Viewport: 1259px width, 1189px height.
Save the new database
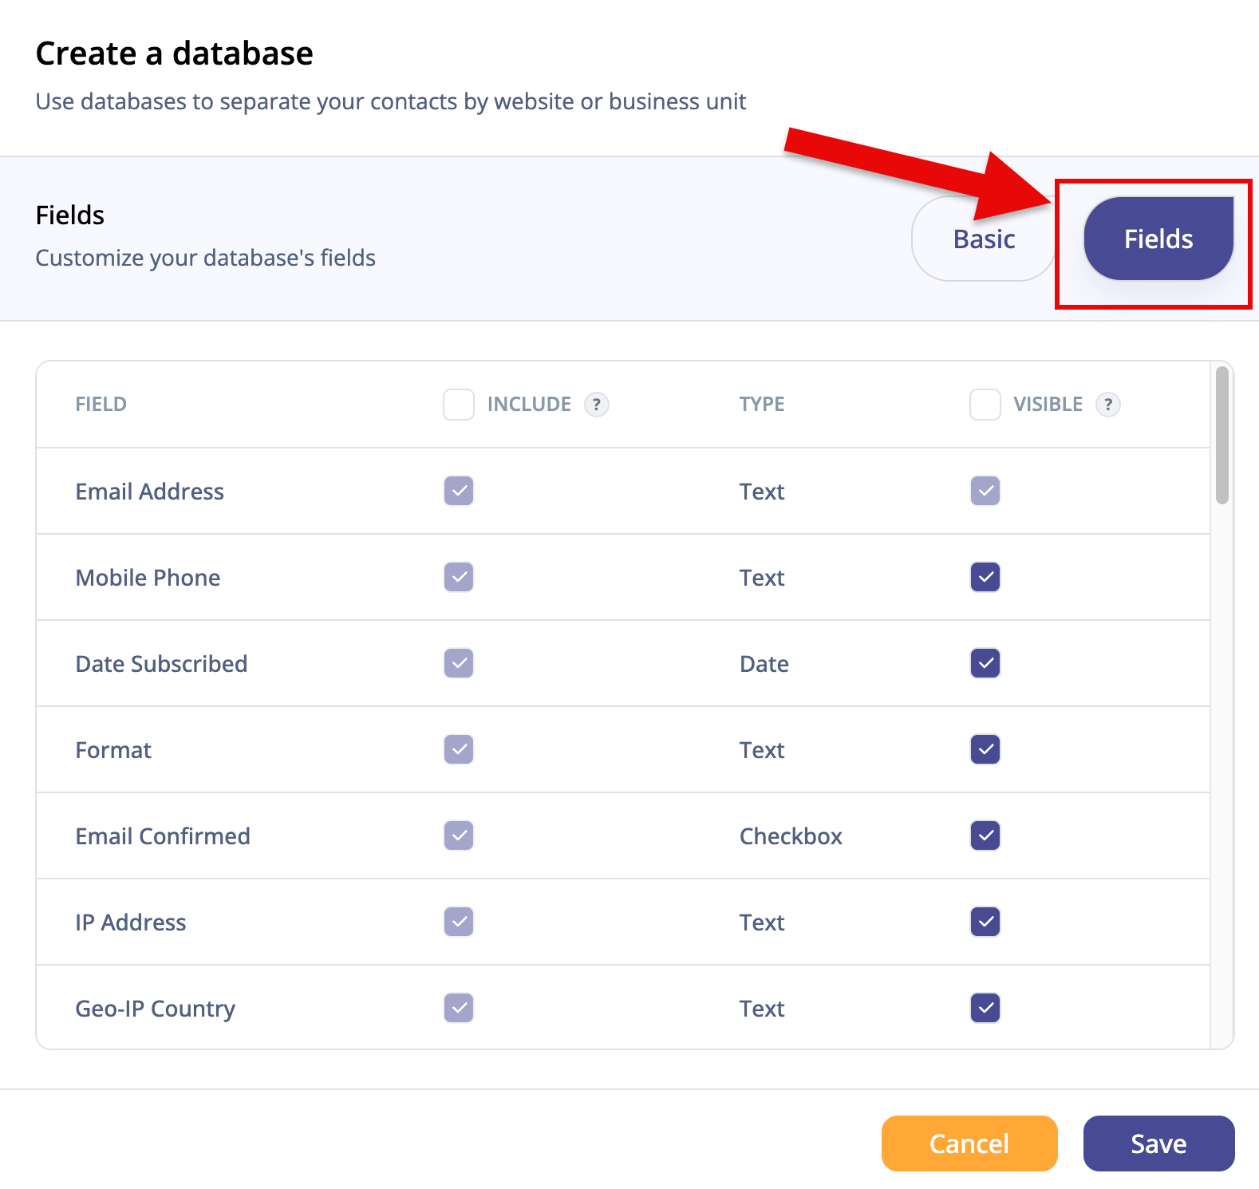(x=1158, y=1144)
